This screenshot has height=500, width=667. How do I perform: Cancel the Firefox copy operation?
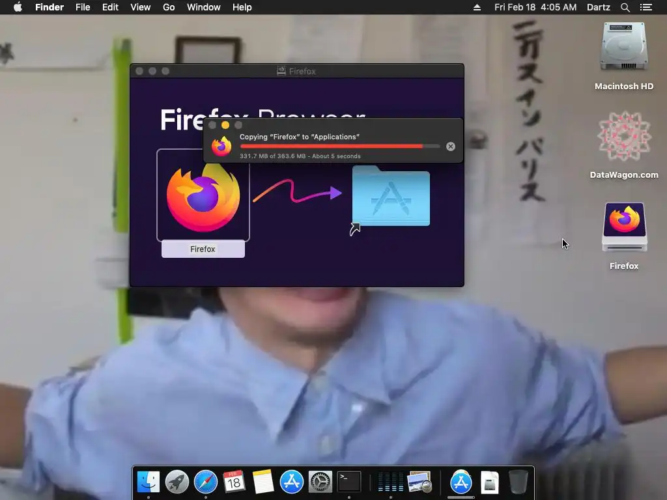[451, 146]
